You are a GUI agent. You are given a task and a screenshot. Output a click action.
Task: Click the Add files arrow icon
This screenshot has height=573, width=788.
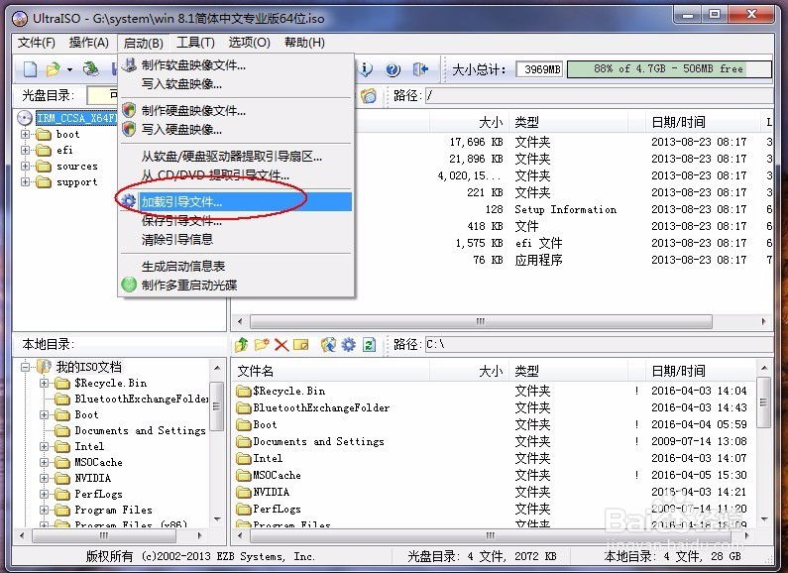(x=328, y=344)
